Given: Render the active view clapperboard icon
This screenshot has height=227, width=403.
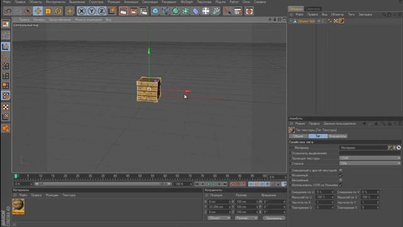Looking at the screenshot, I should [x=123, y=11].
